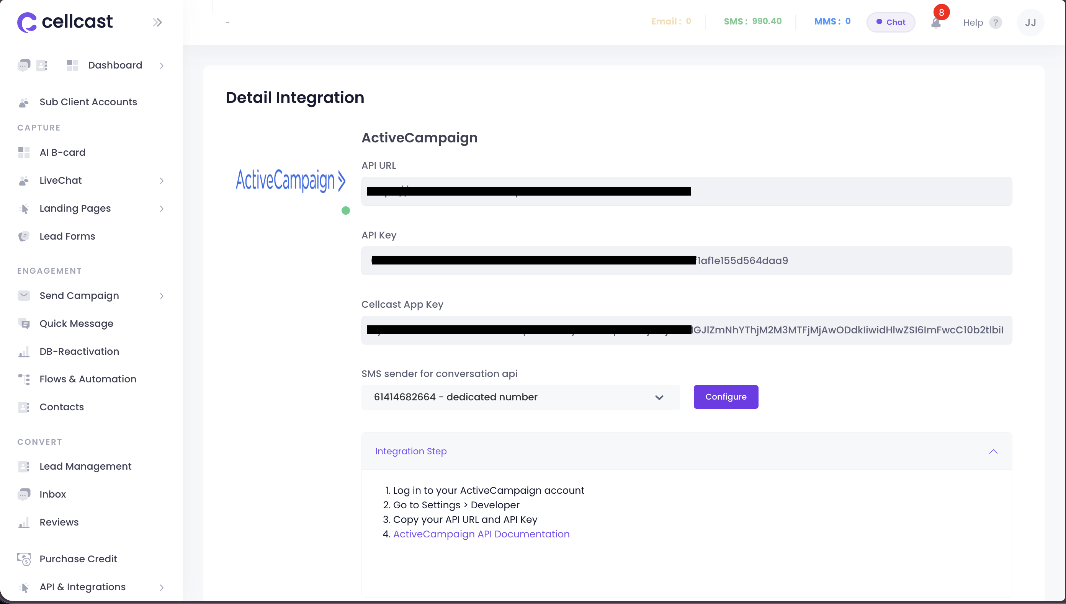Open Sub Client Accounts menu item
The height and width of the screenshot is (604, 1066).
(88, 102)
